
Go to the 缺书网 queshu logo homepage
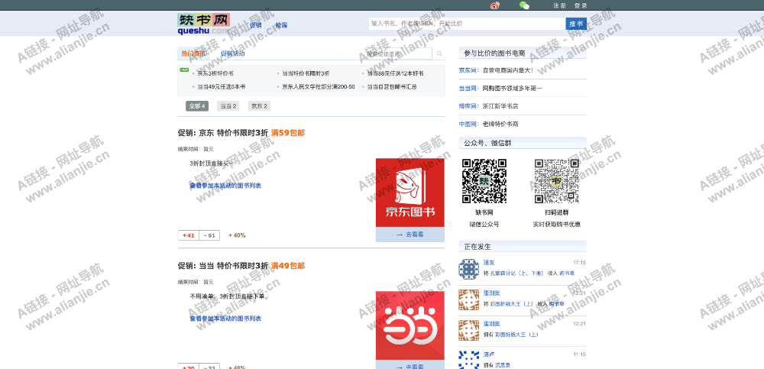click(x=203, y=24)
